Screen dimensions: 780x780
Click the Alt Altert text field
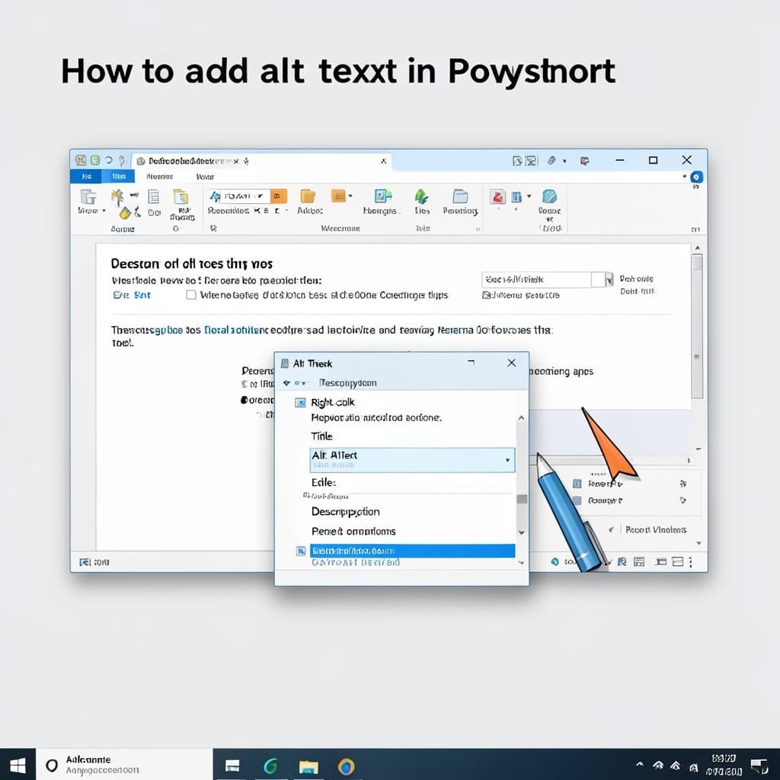[412, 460]
